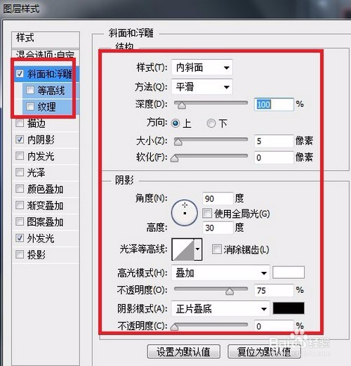Image resolution: width=351 pixels, height=366 pixels.
Task: Uncheck the 内阴影 checkbox
Action: pyautogui.click(x=20, y=140)
